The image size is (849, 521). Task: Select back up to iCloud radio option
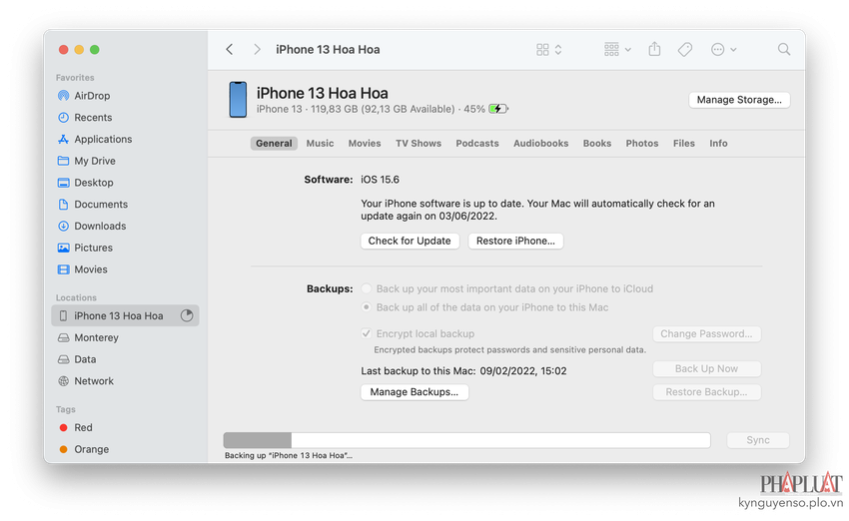367,288
